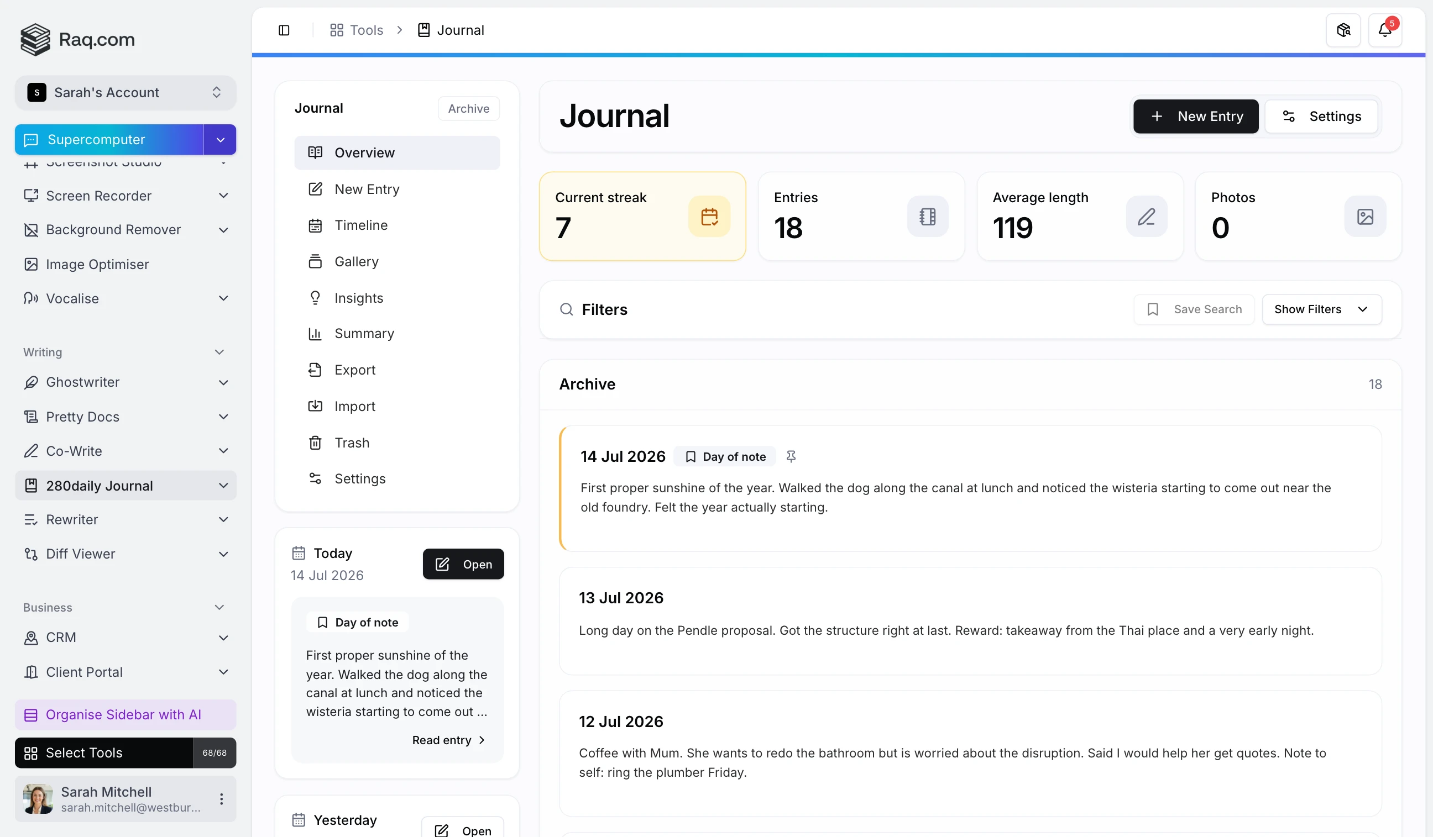
Task: Open Import in Journal menu
Action: click(x=397, y=406)
